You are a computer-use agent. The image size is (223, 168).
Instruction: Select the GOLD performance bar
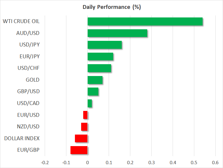click(95, 80)
